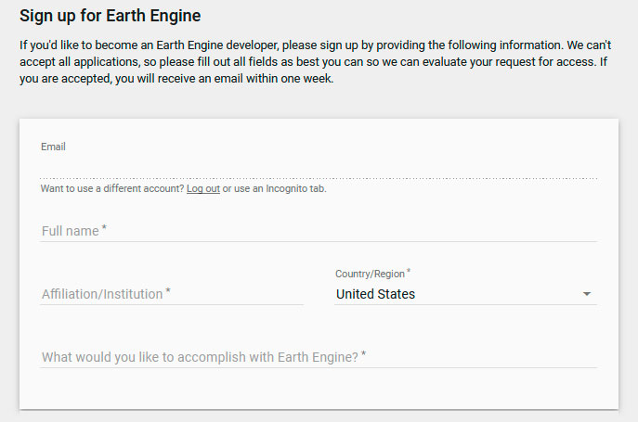638x422 pixels.
Task: Click the accomplish with Earth Engine field
Action: click(319, 357)
